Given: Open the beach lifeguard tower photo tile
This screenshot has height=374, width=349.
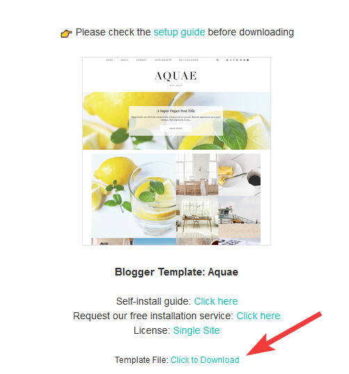Looking at the screenshot, I should (239, 216).
